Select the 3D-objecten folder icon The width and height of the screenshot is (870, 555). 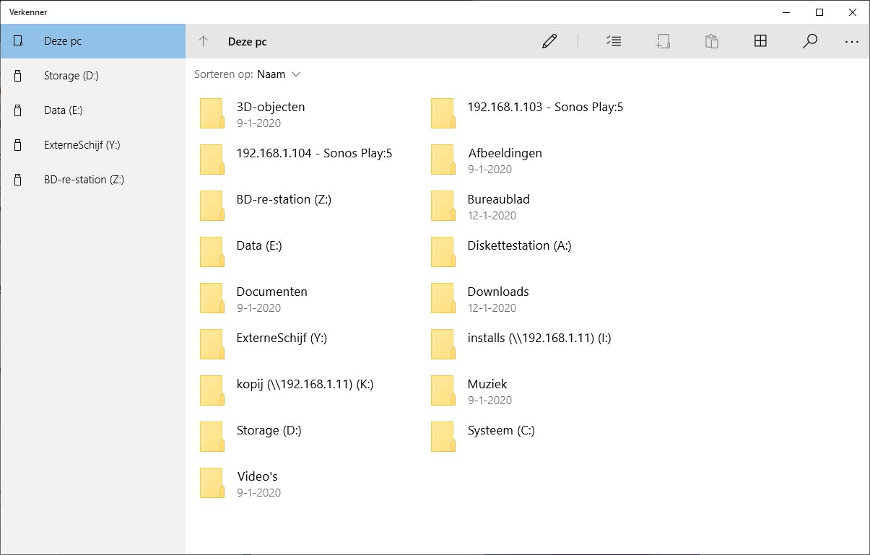212,114
